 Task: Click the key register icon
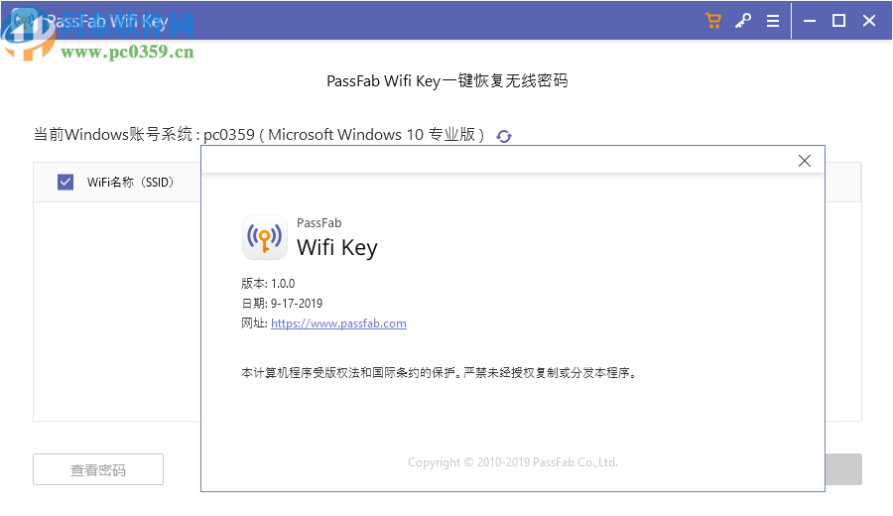click(742, 21)
